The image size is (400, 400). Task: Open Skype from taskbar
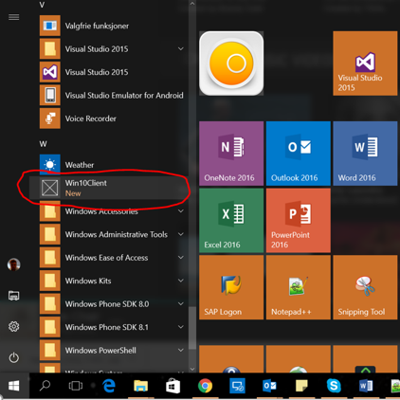click(x=334, y=386)
